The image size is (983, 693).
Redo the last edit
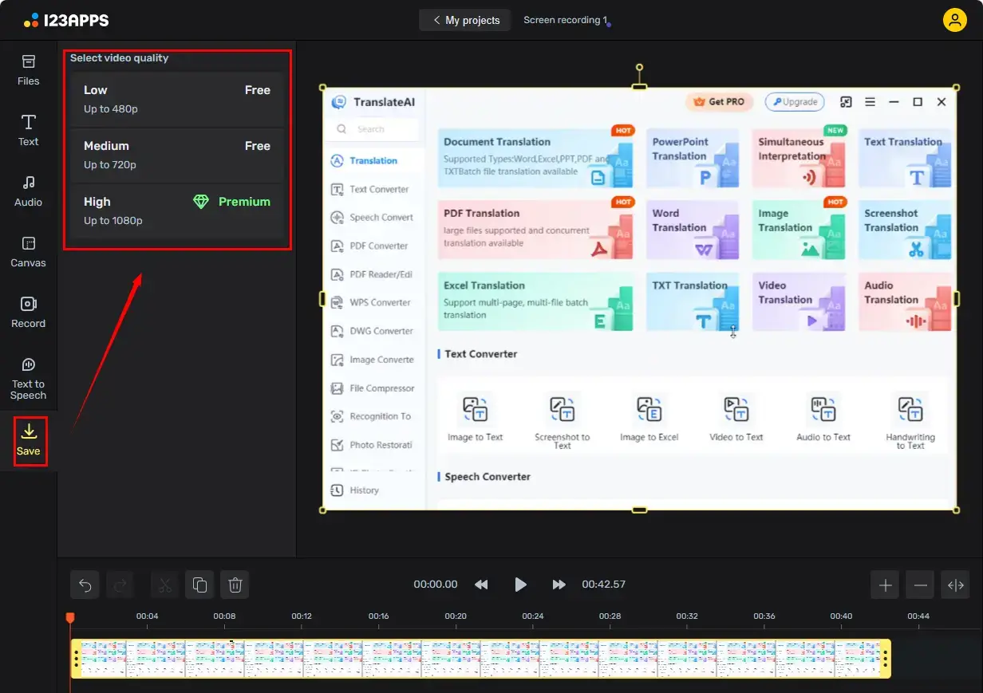(x=120, y=585)
